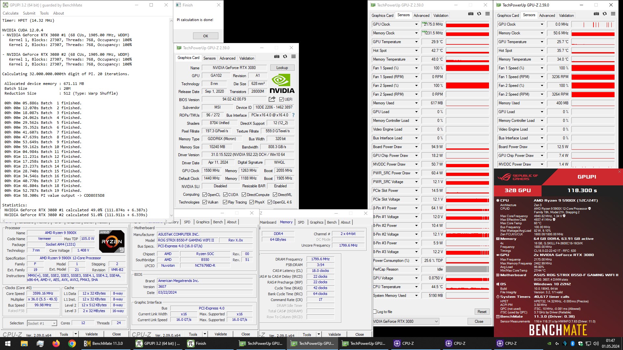Open the Calculate menu in GPUPI
This screenshot has width=623, height=350.
point(11,13)
